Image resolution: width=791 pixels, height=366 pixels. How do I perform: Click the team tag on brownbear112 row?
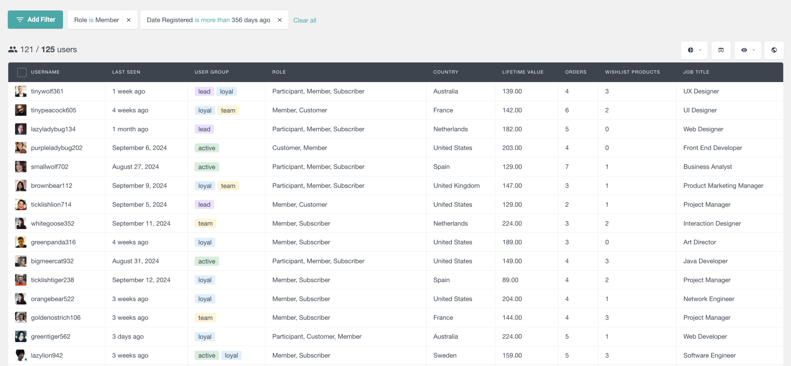coord(228,186)
